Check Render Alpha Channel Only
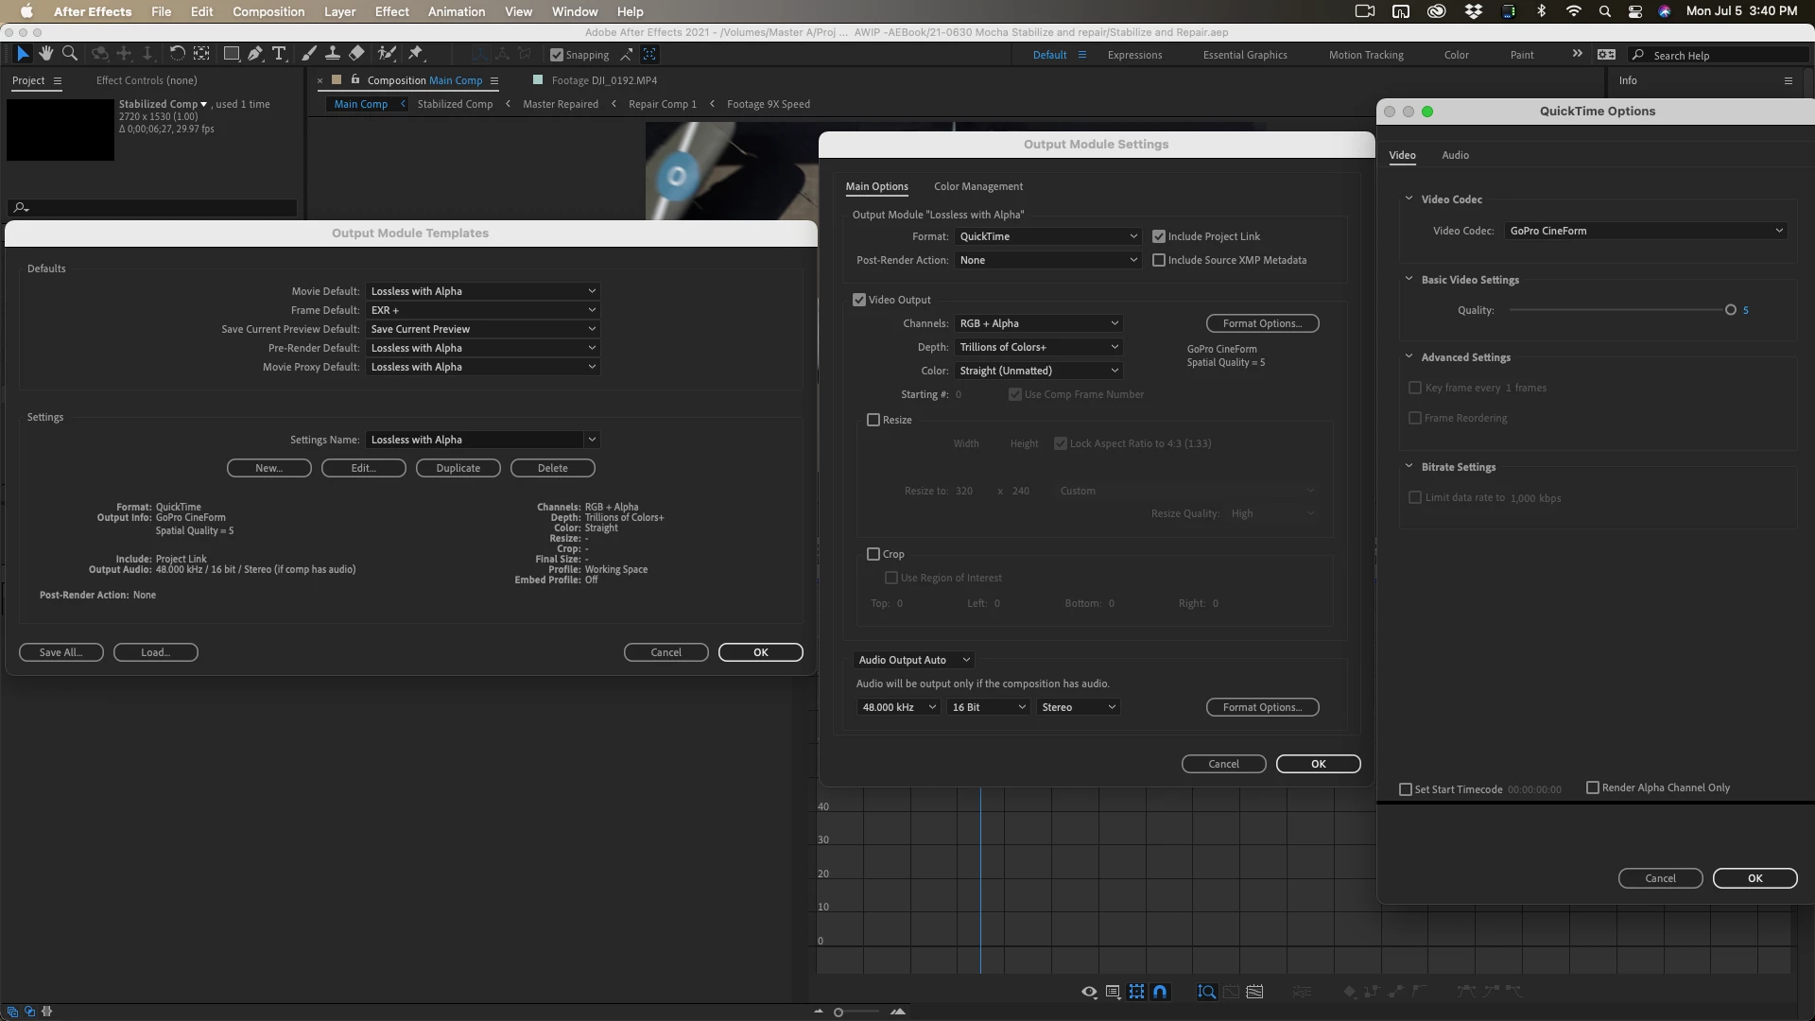This screenshot has width=1815, height=1021. click(1593, 787)
